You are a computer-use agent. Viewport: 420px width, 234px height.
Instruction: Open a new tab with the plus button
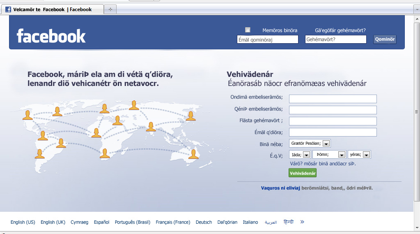coord(110,9)
